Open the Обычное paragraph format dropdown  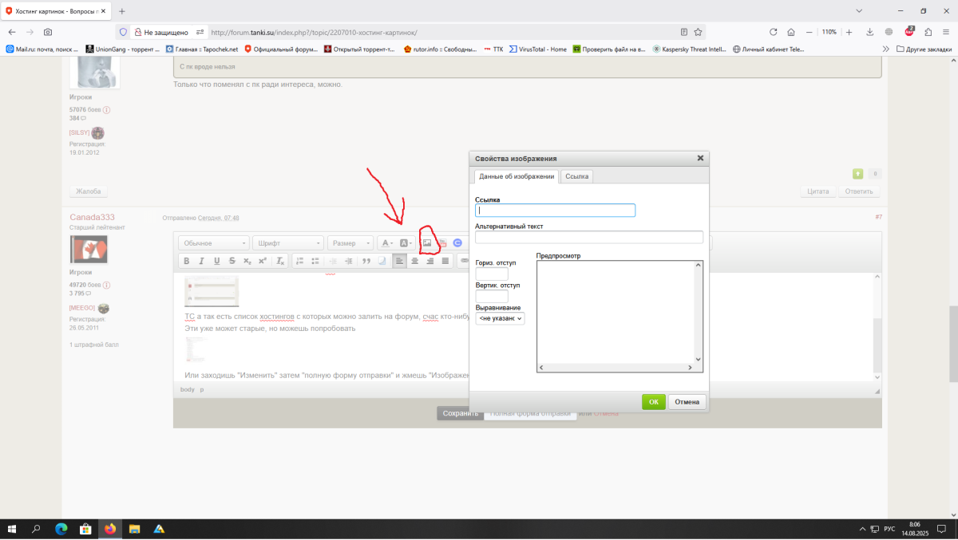click(214, 242)
